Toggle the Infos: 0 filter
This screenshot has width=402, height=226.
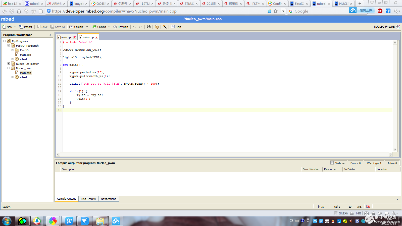coord(392,163)
